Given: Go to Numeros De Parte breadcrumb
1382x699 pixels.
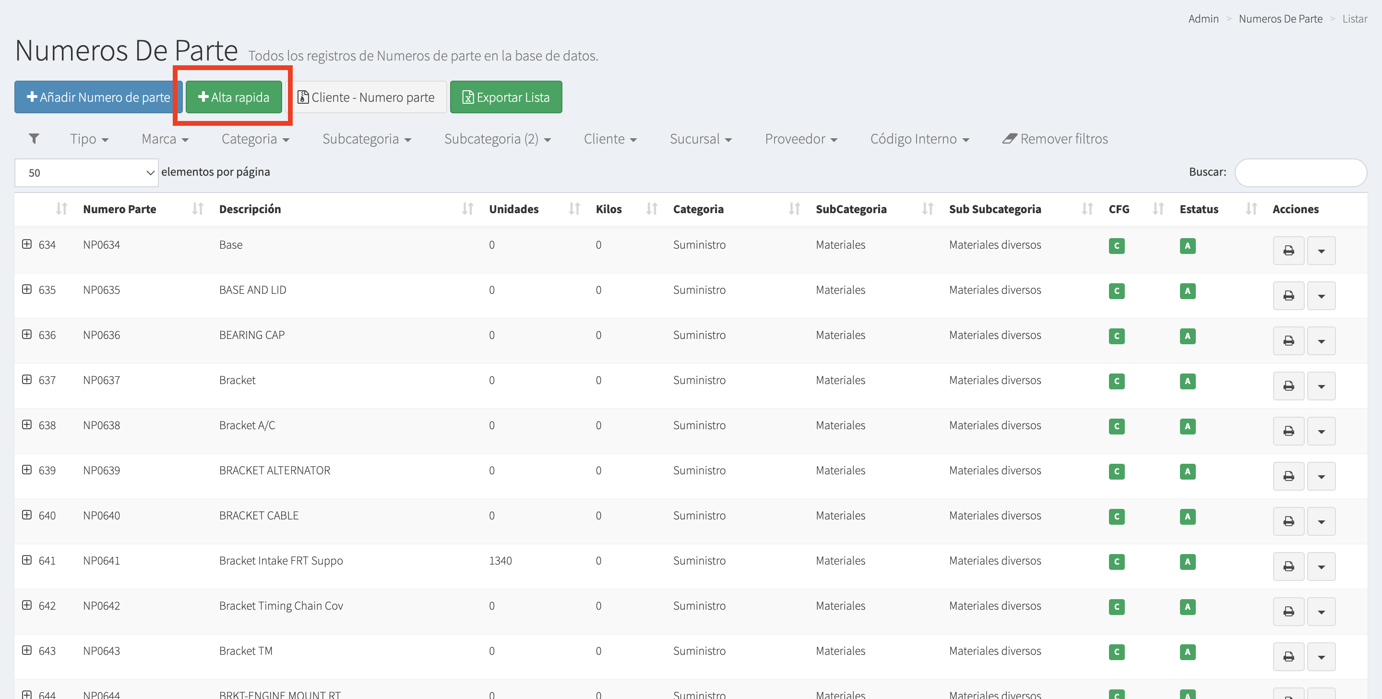Looking at the screenshot, I should [x=1280, y=19].
